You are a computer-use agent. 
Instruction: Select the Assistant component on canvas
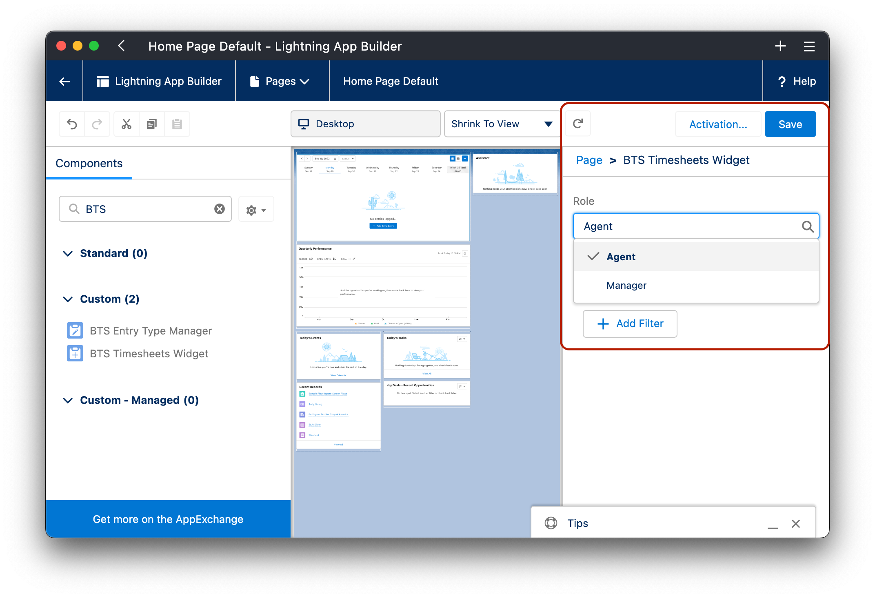(515, 174)
